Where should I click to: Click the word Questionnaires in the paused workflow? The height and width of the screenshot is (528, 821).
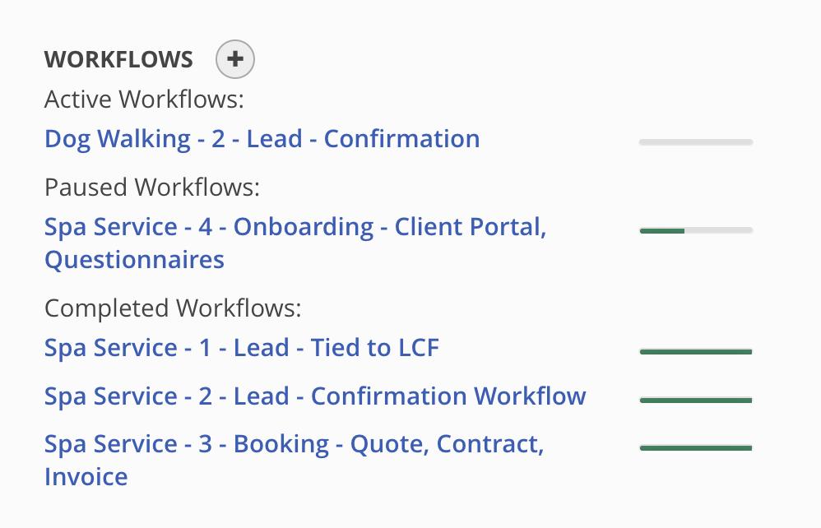tap(134, 260)
